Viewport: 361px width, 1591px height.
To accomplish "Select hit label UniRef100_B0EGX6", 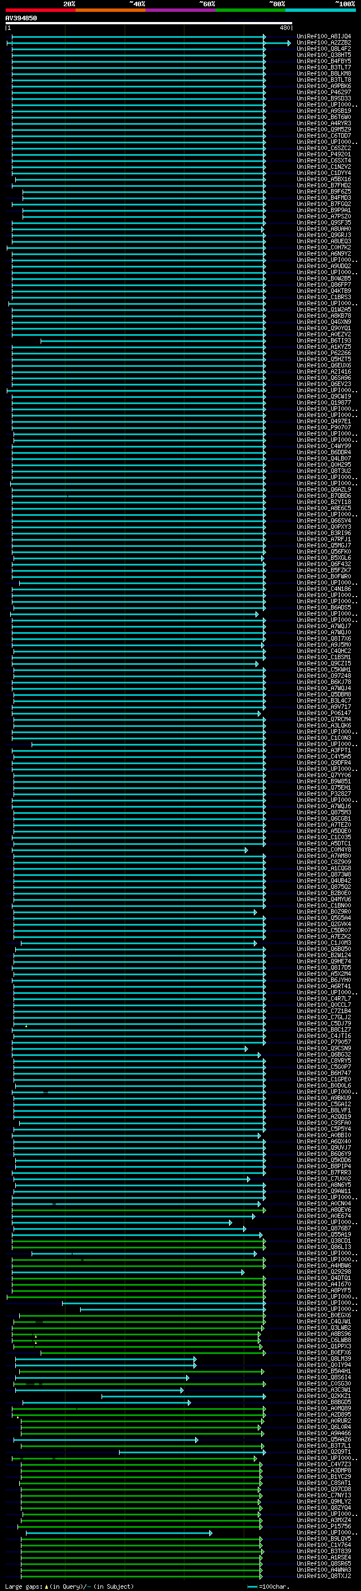I will coord(324,1315).
